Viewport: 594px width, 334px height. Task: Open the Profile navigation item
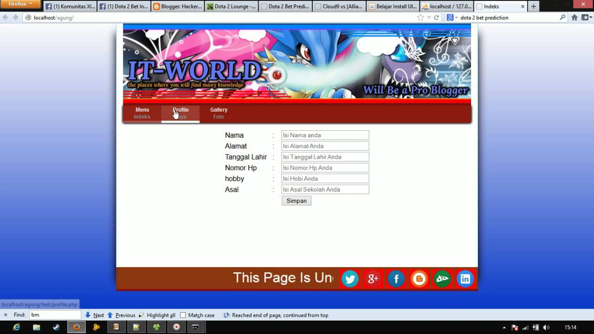[x=181, y=113]
